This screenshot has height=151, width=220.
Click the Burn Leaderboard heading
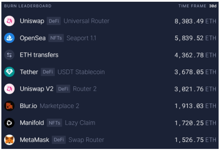tap(28, 6)
